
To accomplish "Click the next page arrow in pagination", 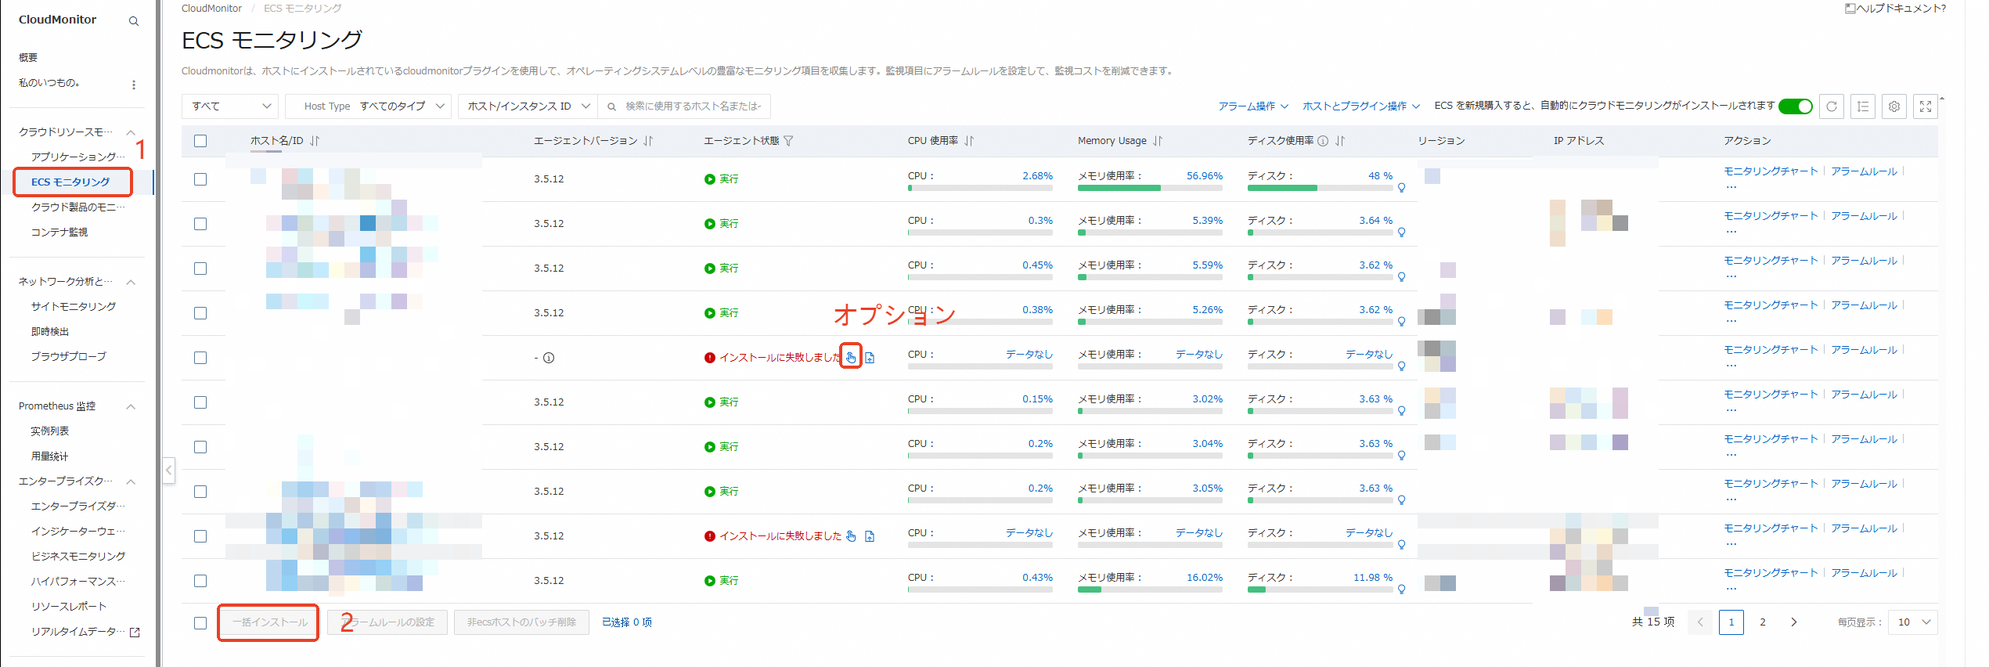I will [x=1794, y=622].
